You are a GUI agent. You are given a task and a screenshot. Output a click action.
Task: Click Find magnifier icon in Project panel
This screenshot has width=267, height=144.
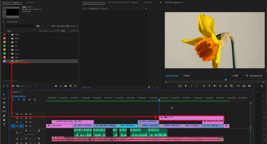point(61,86)
